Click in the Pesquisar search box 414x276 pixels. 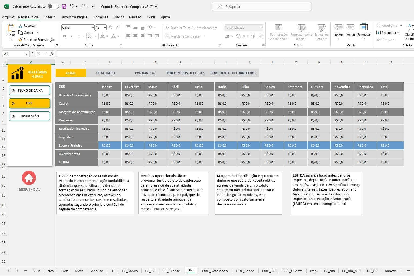[261, 6]
